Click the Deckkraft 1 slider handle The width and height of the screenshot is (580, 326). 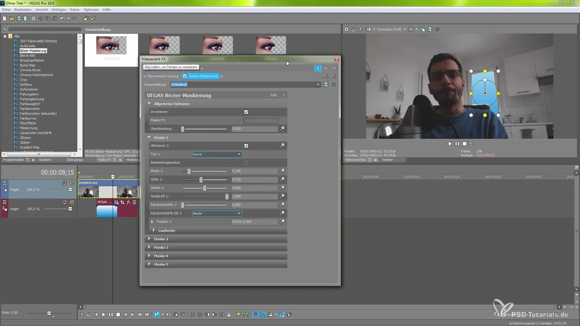click(227, 197)
